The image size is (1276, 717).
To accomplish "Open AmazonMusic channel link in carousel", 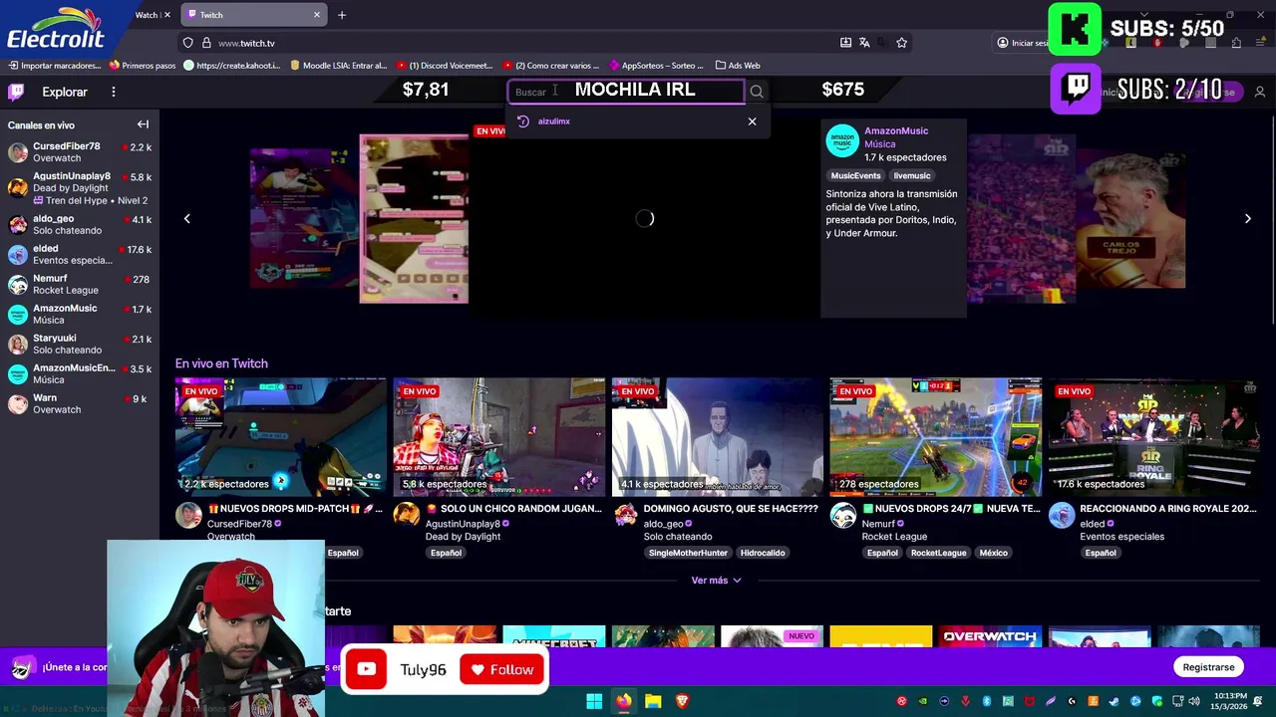I will pos(895,130).
